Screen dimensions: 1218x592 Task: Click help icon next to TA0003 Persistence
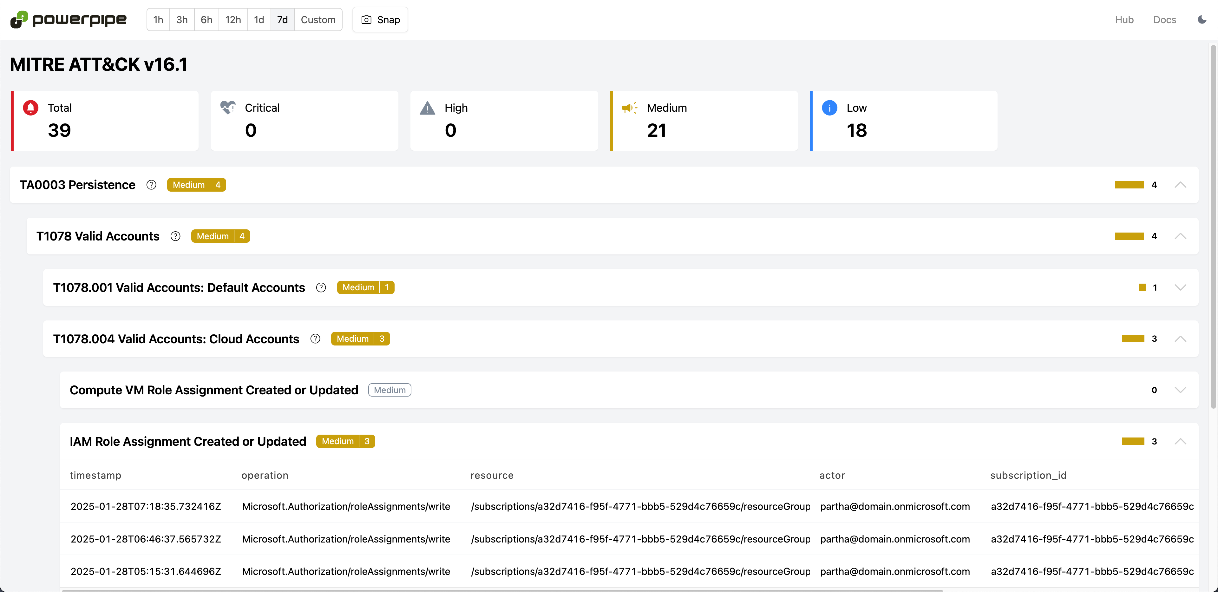[151, 185]
